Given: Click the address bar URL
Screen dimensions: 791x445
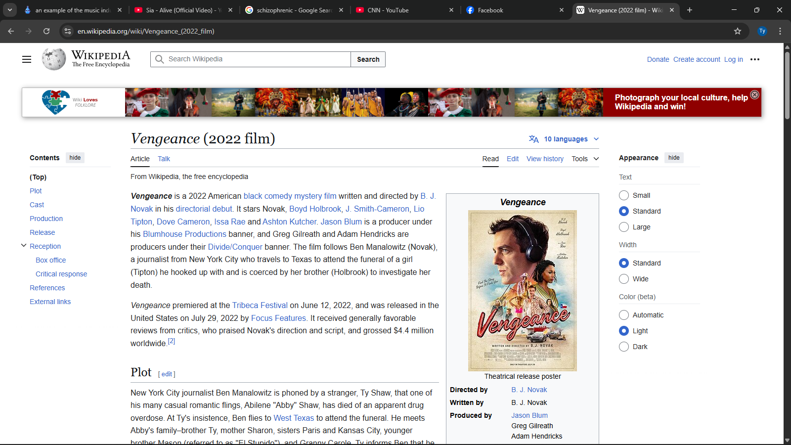Looking at the screenshot, I should coord(146,31).
